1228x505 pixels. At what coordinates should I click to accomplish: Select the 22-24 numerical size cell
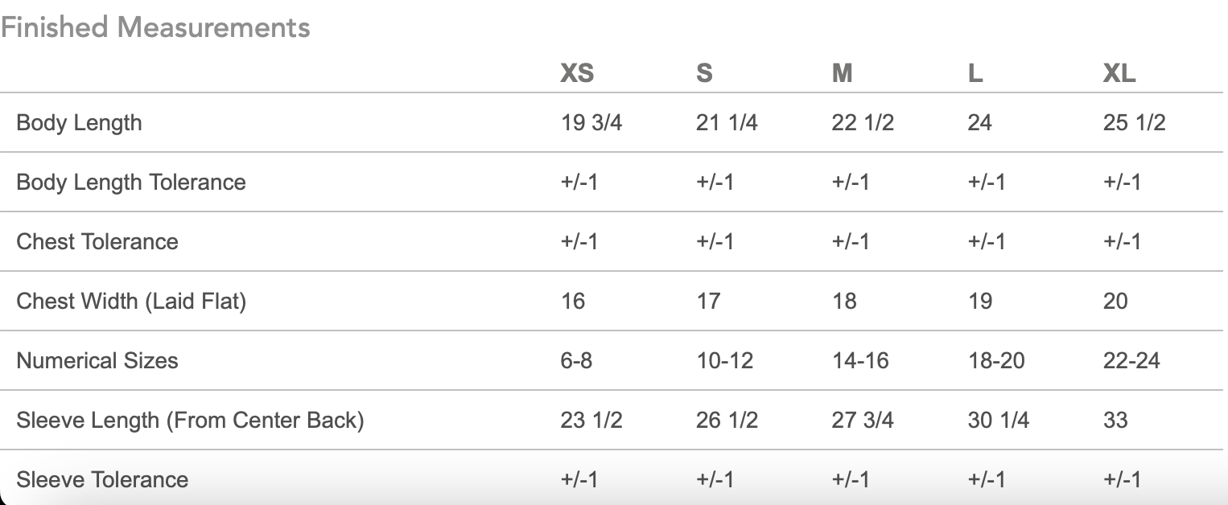[x=1131, y=360]
